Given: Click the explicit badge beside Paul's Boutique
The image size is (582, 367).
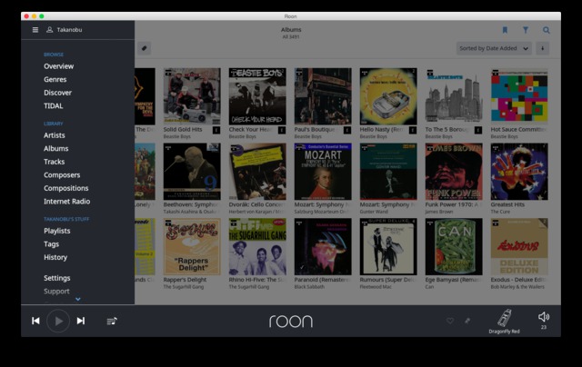Looking at the screenshot, I should pyautogui.click(x=347, y=130).
